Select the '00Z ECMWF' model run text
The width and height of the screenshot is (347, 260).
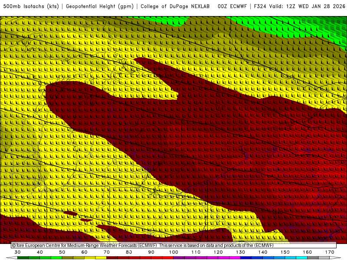click(x=232, y=6)
